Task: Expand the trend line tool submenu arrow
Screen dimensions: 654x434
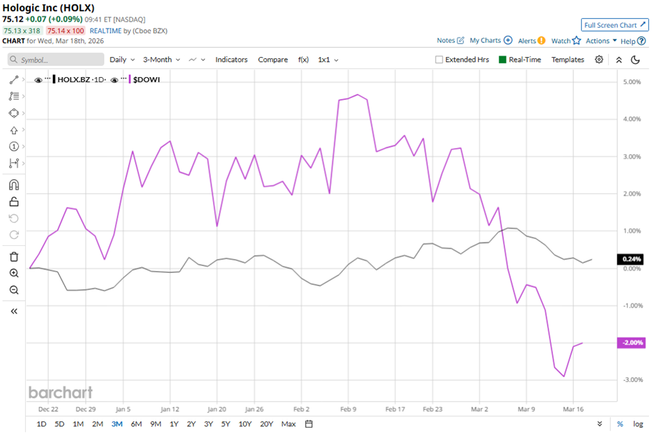Action: coord(24,79)
